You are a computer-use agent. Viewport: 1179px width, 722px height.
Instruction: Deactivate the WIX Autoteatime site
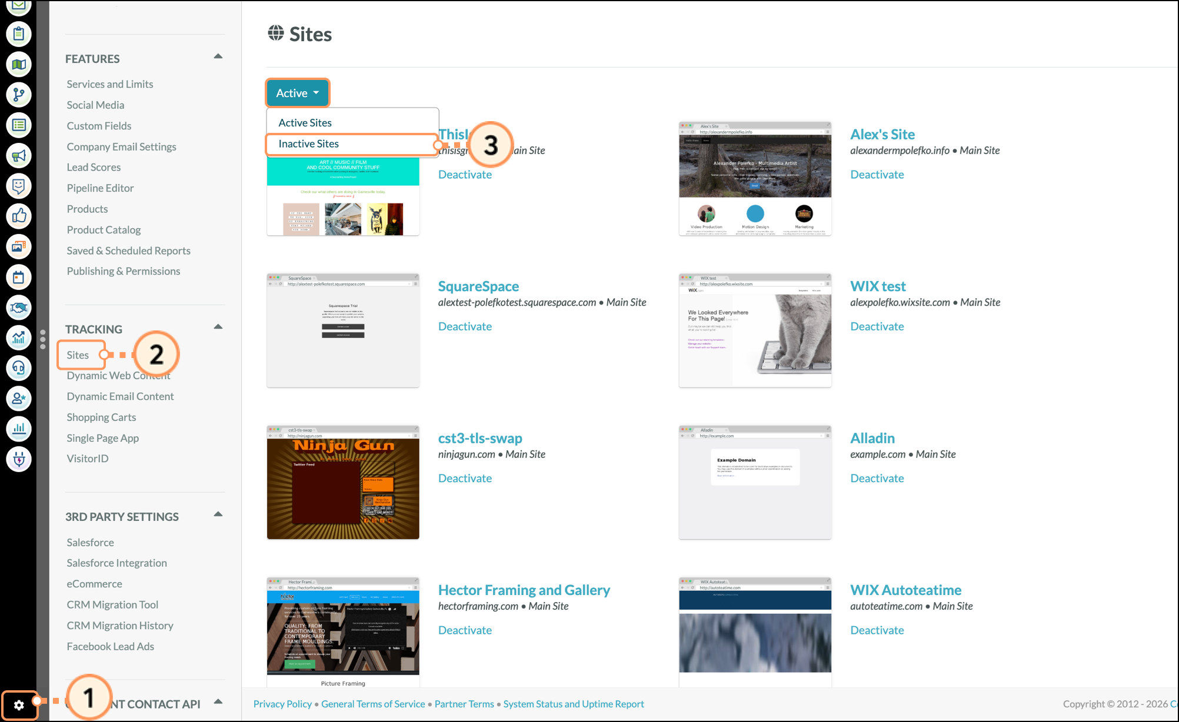pos(877,630)
